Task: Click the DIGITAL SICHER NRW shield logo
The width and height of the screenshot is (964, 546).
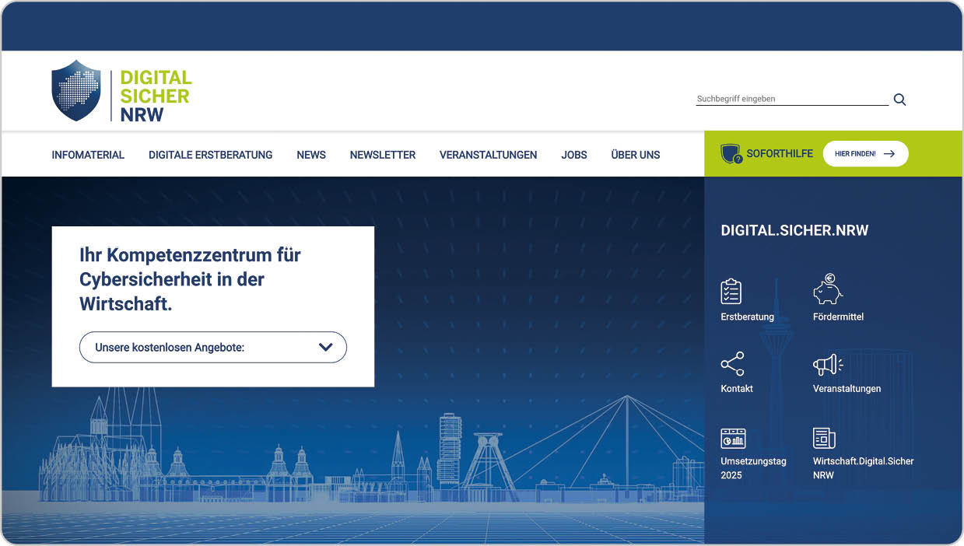Action: pos(76,91)
